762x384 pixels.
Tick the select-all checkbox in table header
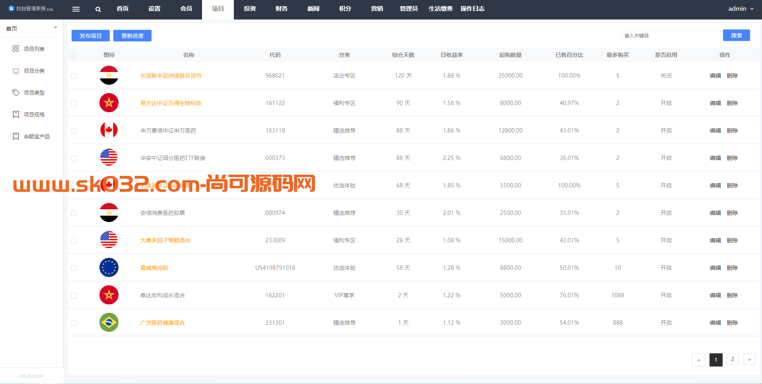(73, 55)
